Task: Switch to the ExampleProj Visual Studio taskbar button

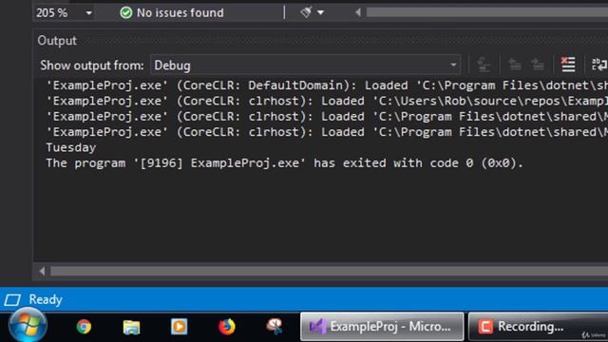Action: [x=382, y=327]
